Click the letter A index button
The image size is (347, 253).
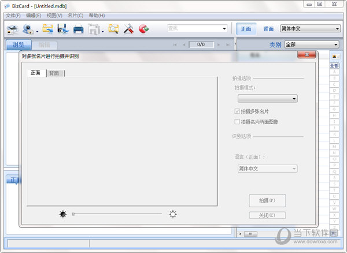(334, 72)
